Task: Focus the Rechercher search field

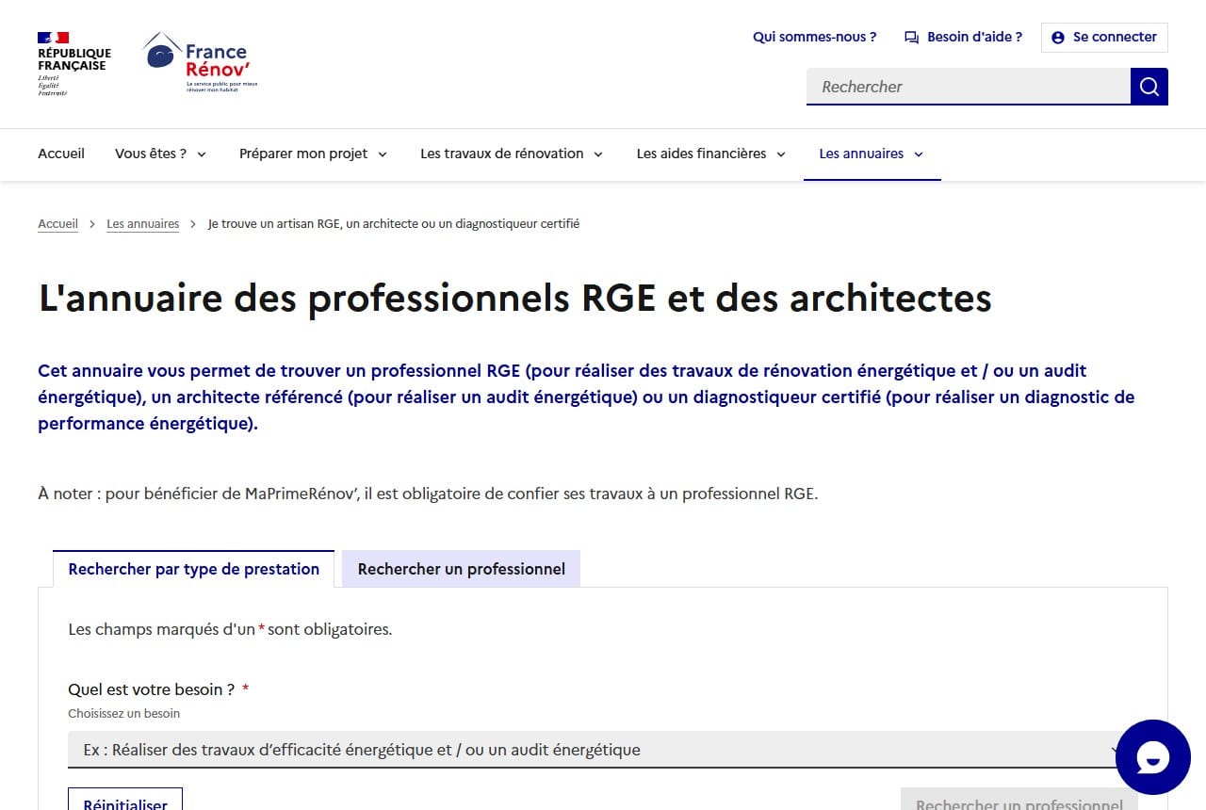Action: pos(969,87)
